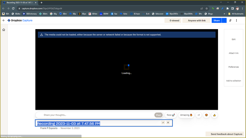Open the $$Dictionary bookmark
This screenshot has height=138, width=246.
(x=30, y=14)
